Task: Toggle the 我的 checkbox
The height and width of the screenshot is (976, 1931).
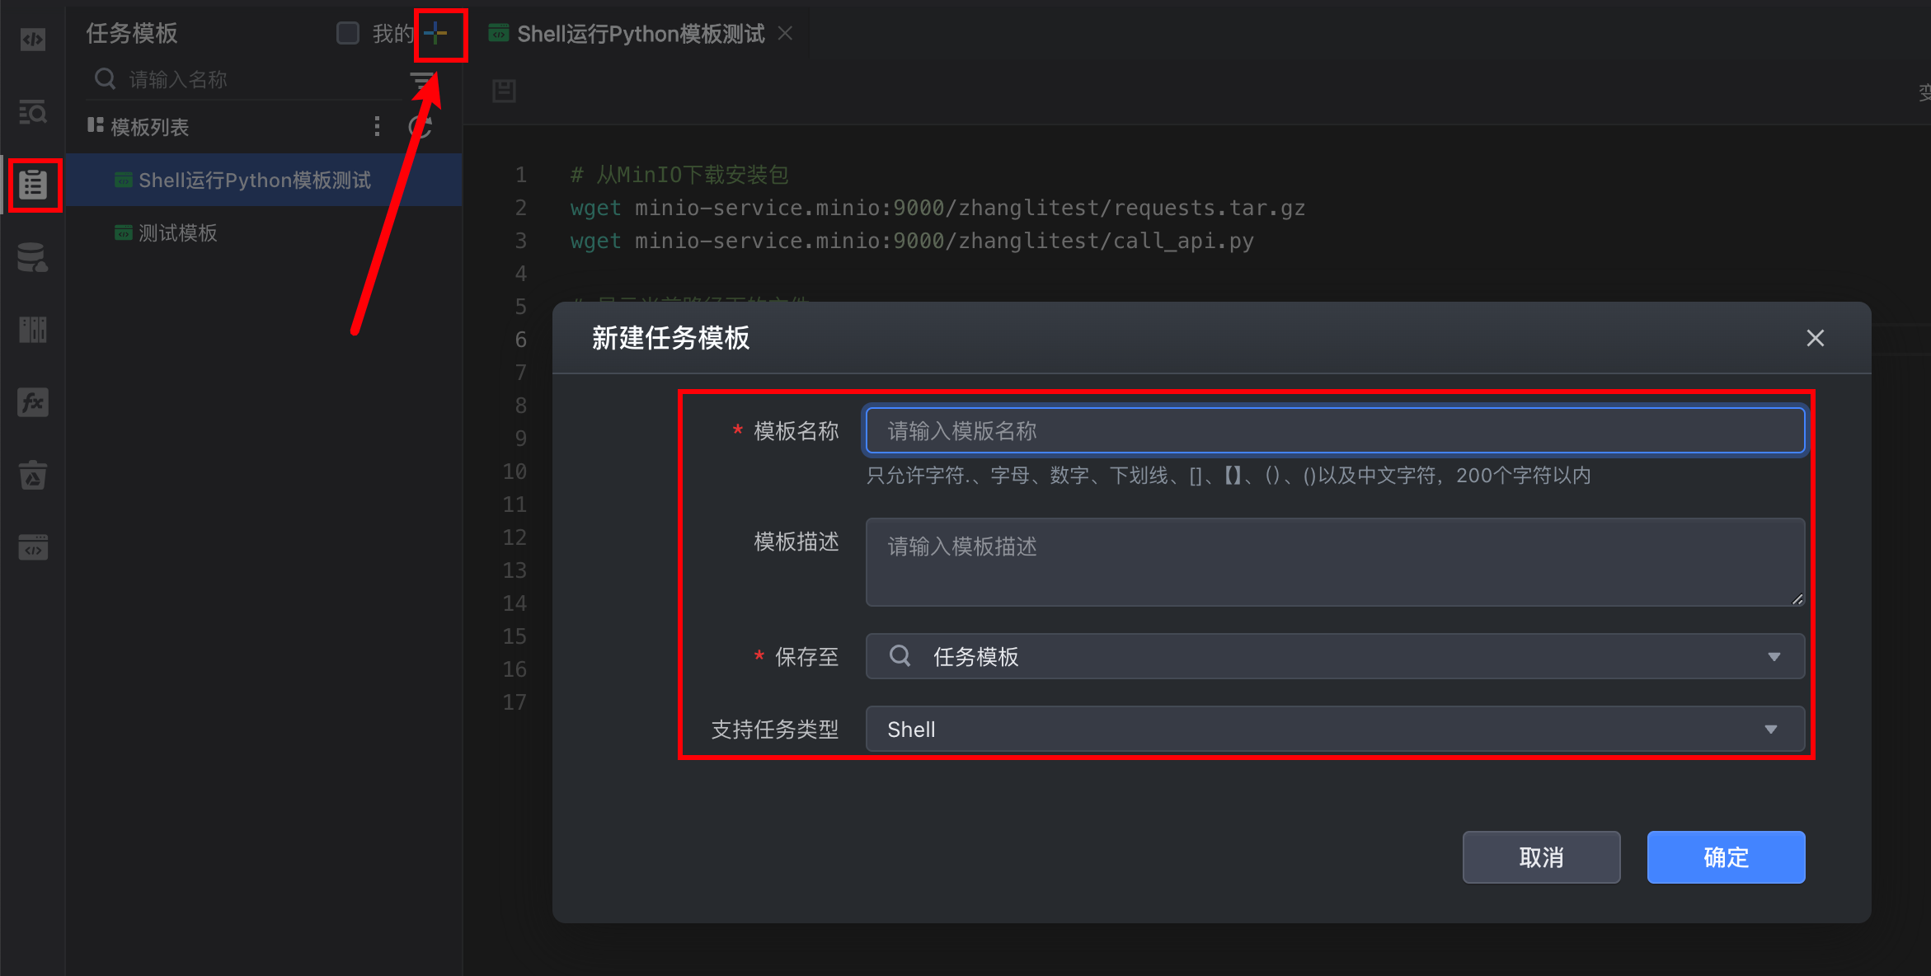Action: tap(348, 33)
